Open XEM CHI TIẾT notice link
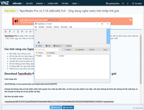 pos(53,20)
